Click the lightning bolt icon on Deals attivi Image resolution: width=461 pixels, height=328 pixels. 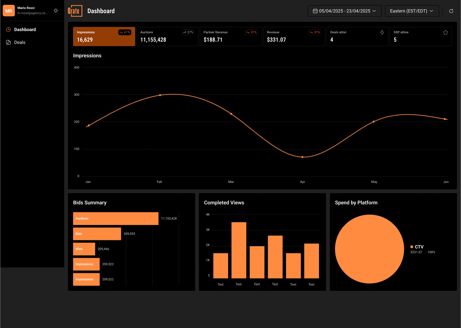[382, 32]
